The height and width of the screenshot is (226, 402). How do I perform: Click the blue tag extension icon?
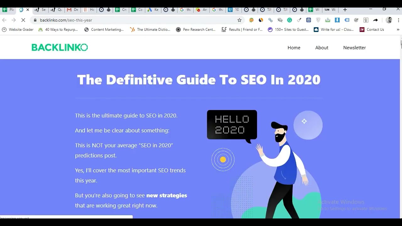347,20
